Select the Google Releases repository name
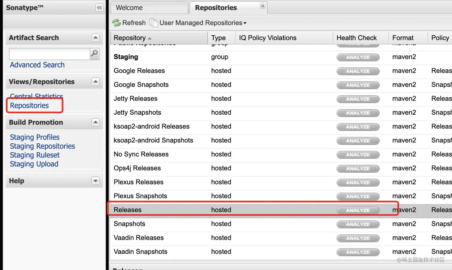Viewport: 452px width, 270px height. coord(139,71)
